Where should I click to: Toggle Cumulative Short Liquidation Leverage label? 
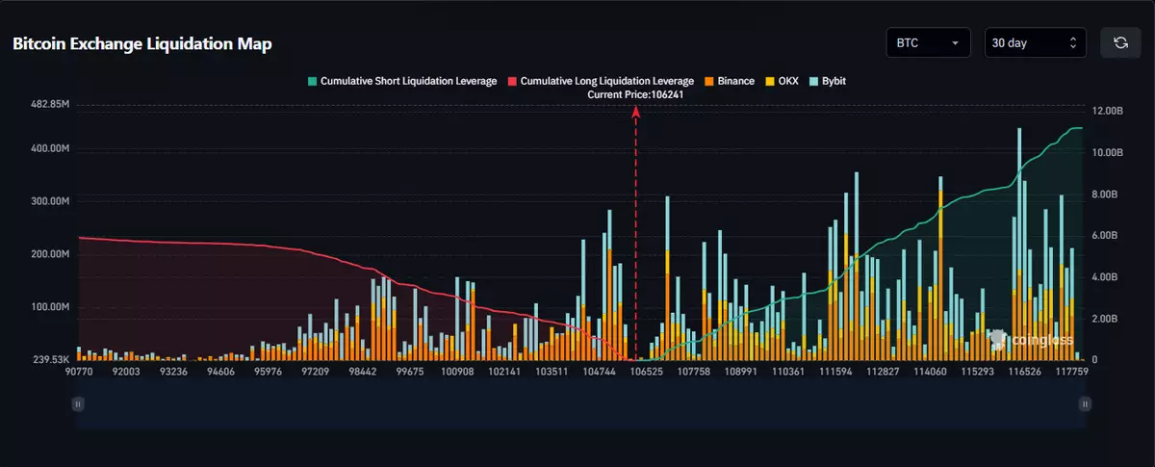coord(408,82)
